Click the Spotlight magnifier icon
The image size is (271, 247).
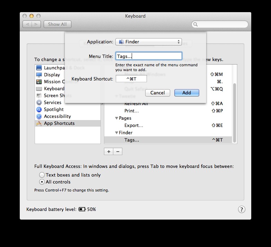tap(39, 110)
